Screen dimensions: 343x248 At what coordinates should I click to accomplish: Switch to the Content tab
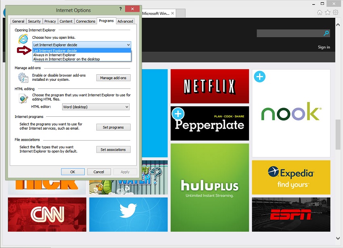(x=66, y=21)
